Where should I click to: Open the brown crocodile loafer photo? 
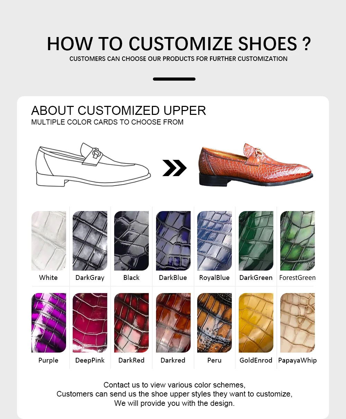256,165
